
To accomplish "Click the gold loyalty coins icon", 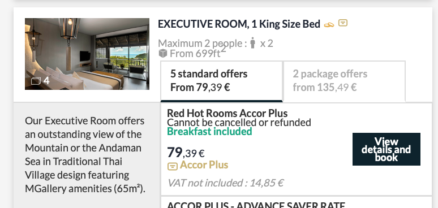I will pyautogui.click(x=329, y=25).
